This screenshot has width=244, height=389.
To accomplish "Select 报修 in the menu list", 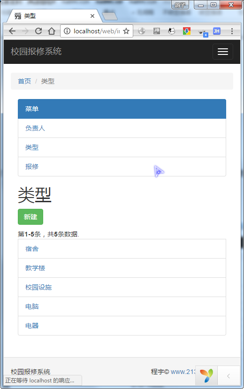I will coord(122,167).
